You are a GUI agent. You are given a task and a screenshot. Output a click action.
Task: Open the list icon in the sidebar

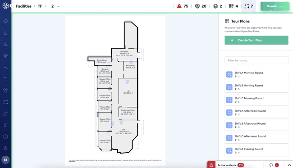5,79
